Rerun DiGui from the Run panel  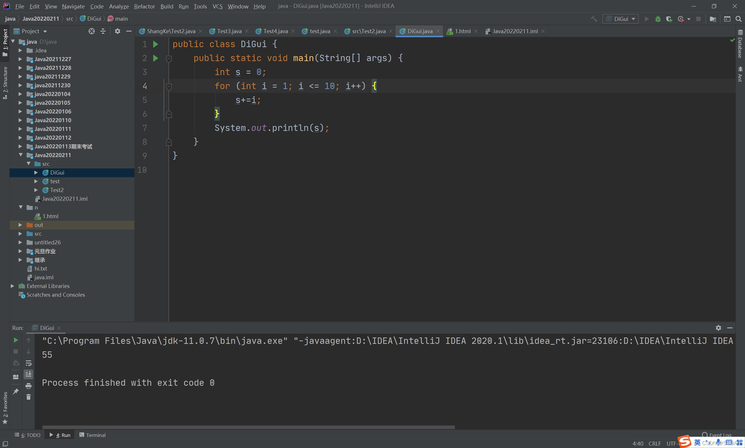coord(16,340)
